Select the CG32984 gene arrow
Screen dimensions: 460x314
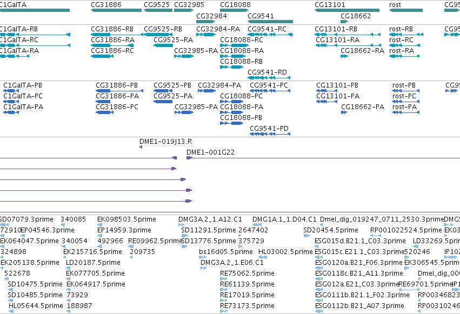click(205, 22)
